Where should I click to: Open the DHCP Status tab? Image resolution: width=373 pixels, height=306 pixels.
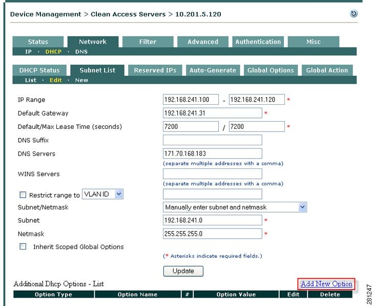pyautogui.click(x=39, y=70)
